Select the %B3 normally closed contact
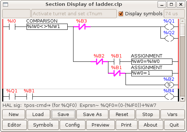Viewport: 187px width, 132px height. click(82, 27)
